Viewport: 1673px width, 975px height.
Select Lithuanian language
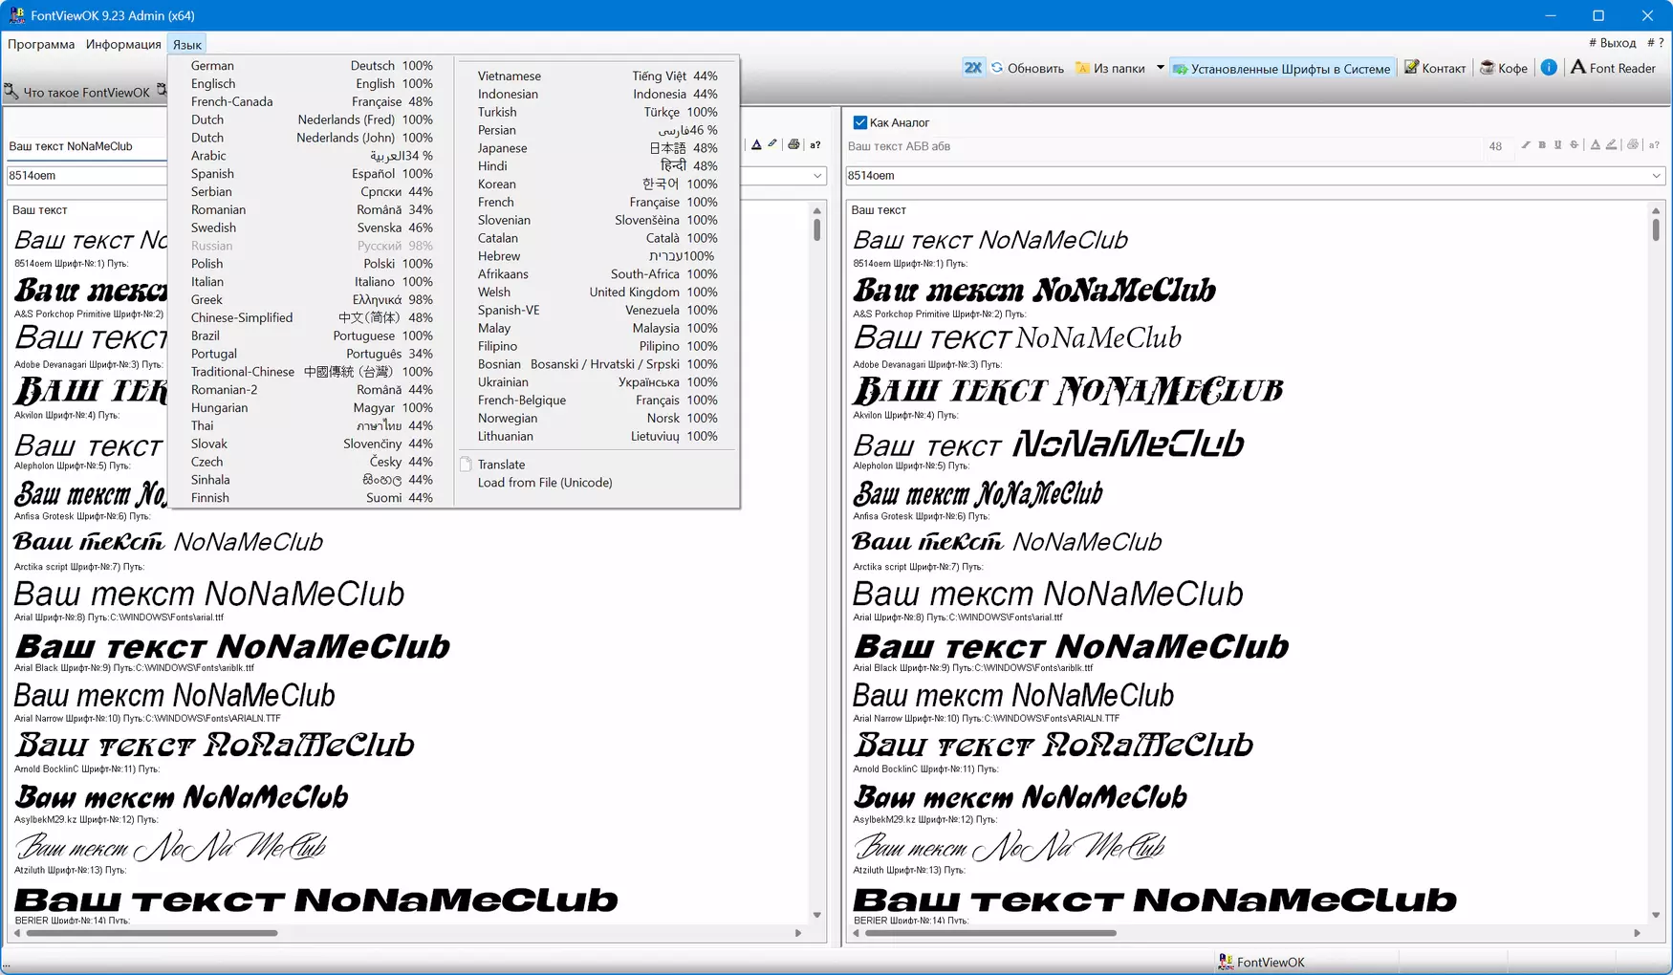[x=597, y=437]
